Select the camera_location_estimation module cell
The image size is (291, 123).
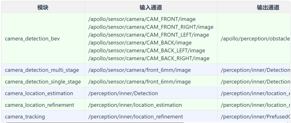pos(39,93)
